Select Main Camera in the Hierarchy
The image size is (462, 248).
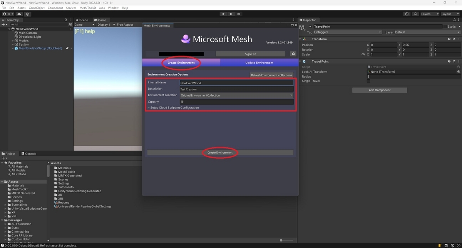tap(27, 33)
